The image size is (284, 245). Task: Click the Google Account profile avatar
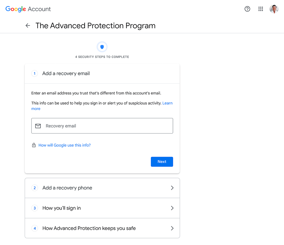point(274,9)
